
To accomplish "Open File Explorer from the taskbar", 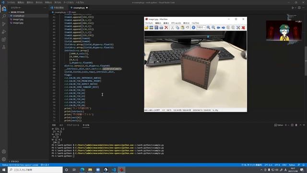I will point(90,170).
